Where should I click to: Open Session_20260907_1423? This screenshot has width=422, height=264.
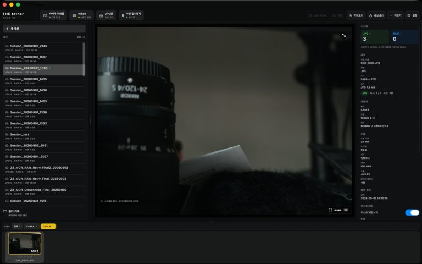(x=43, y=103)
